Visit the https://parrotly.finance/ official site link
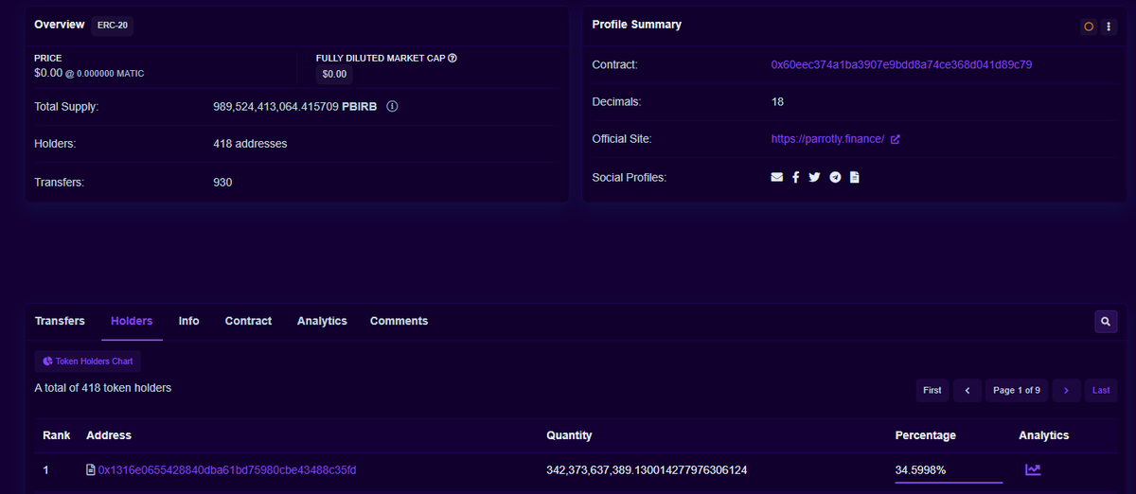This screenshot has height=494, width=1136. point(827,139)
